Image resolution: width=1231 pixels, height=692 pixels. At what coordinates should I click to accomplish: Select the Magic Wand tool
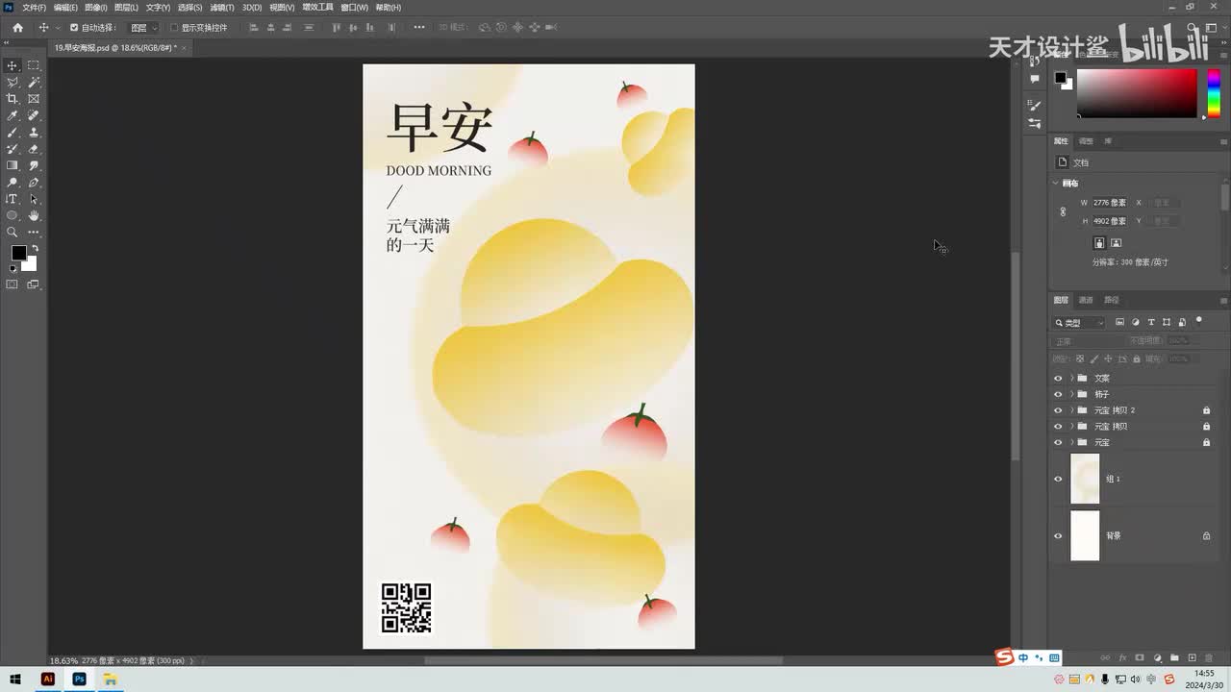coord(34,83)
